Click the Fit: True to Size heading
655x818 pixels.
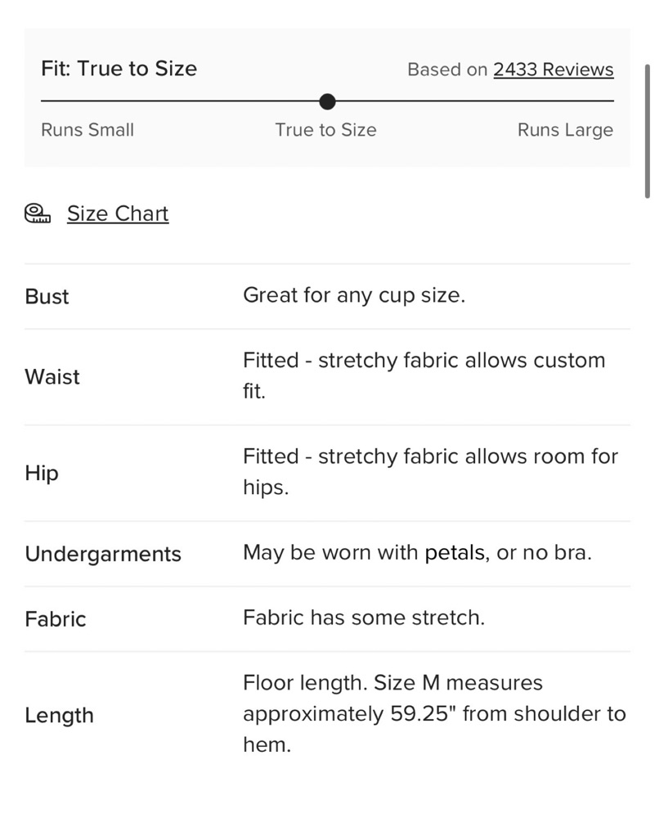click(119, 69)
